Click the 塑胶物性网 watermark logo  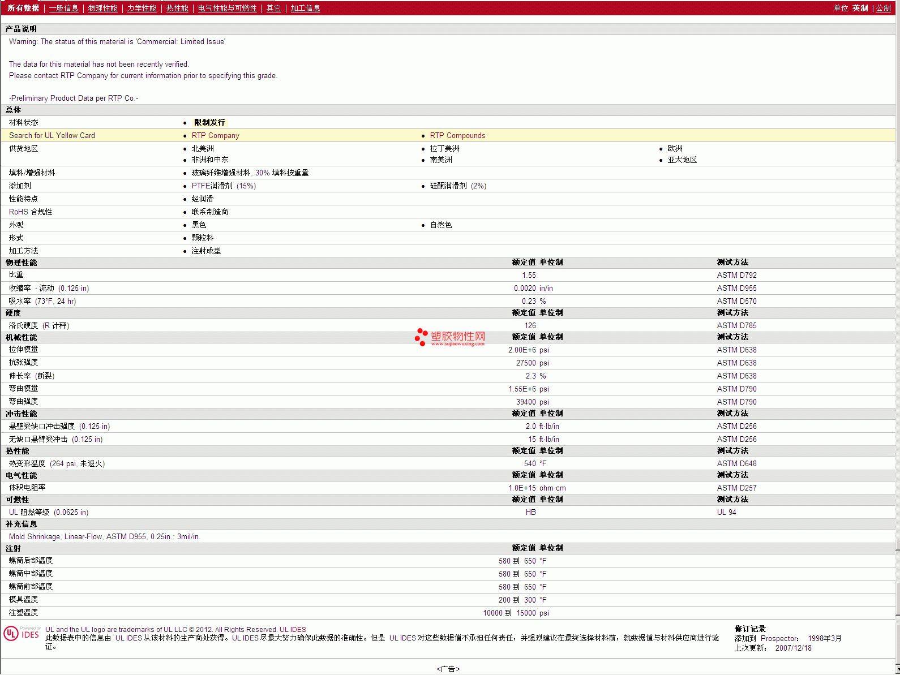pos(450,337)
